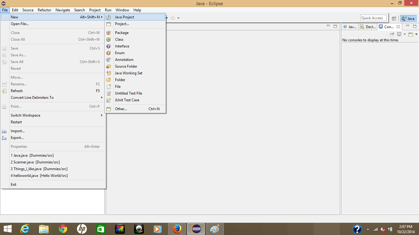Click the Paint icon on the taskbar
Image resolution: width=419 pixels, height=235 pixels.
(x=215, y=229)
